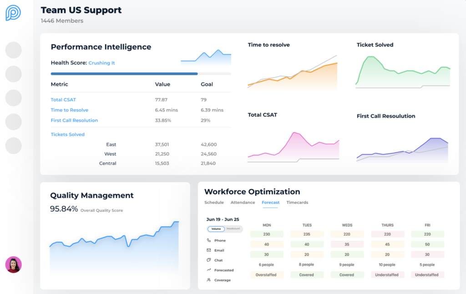Click the 1446 Members subtitle

[x=62, y=21]
